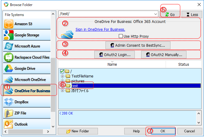Select Google Storage file system

(27, 35)
